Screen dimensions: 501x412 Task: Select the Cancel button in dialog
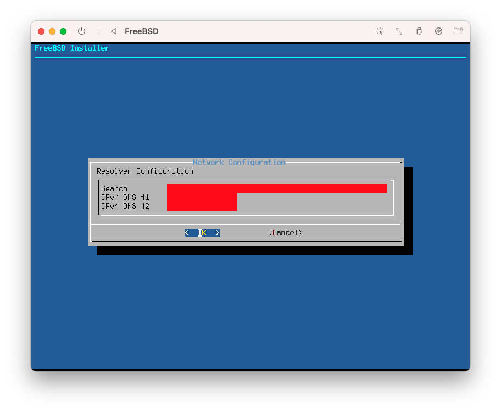285,233
